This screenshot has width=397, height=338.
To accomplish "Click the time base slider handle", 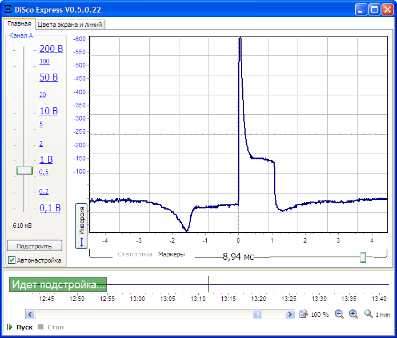I will 363,257.
